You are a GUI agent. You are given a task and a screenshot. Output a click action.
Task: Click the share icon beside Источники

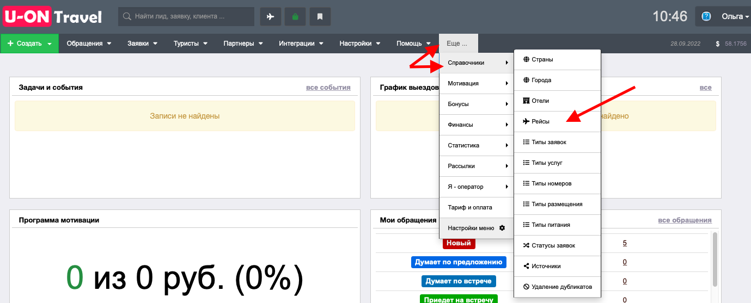click(526, 266)
